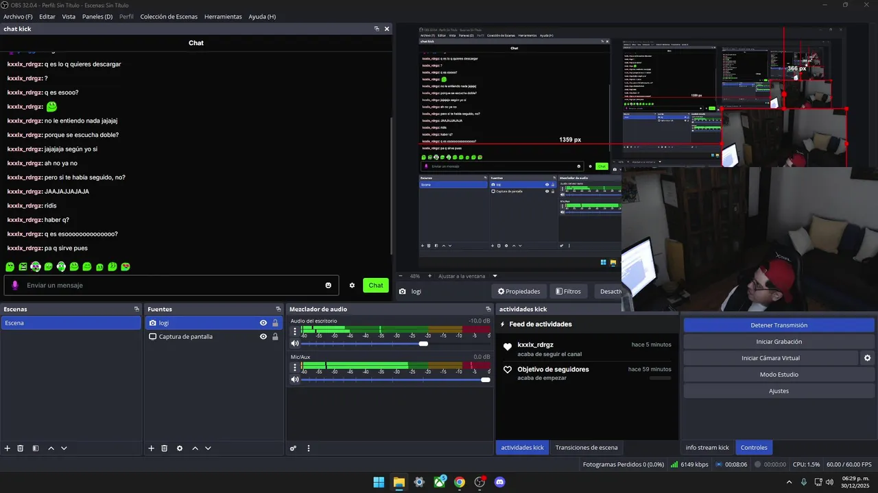Add a new source in Fuentes panel
The width and height of the screenshot is (878, 493).
pyautogui.click(x=151, y=448)
